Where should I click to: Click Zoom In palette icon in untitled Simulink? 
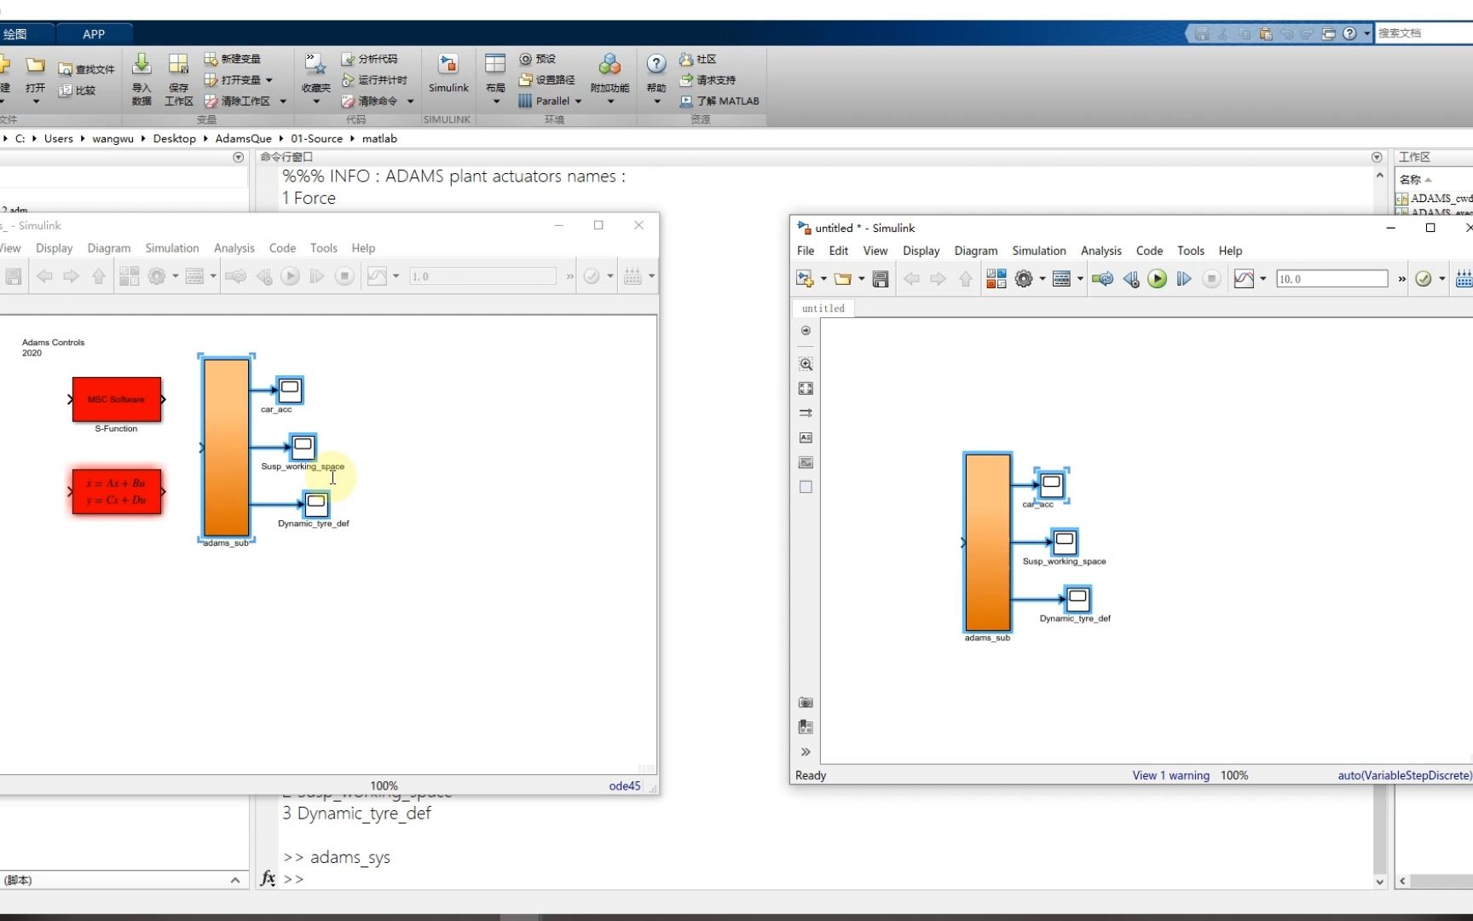click(806, 364)
